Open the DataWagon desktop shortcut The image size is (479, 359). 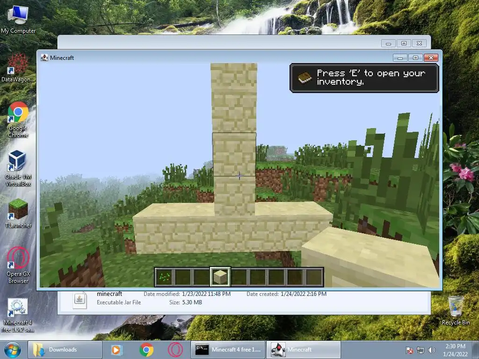click(18, 68)
